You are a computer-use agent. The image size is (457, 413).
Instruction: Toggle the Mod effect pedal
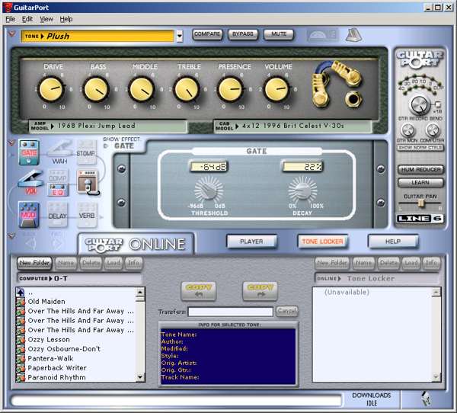coord(29,215)
